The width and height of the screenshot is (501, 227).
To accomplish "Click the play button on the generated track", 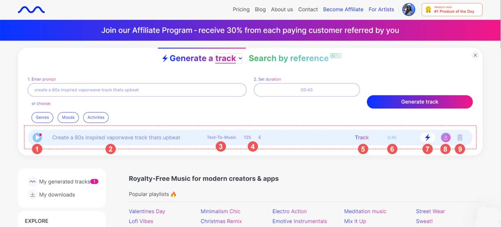I will pyautogui.click(x=37, y=137).
